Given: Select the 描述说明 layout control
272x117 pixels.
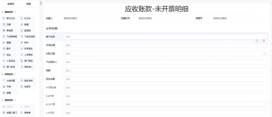Looking at the screenshot, I should (27, 80).
